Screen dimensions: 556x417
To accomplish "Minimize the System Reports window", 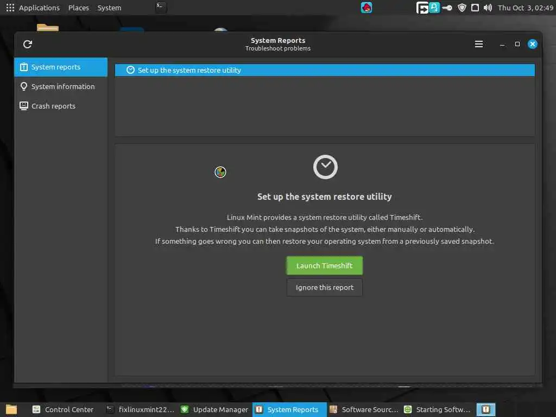I will [x=502, y=45].
